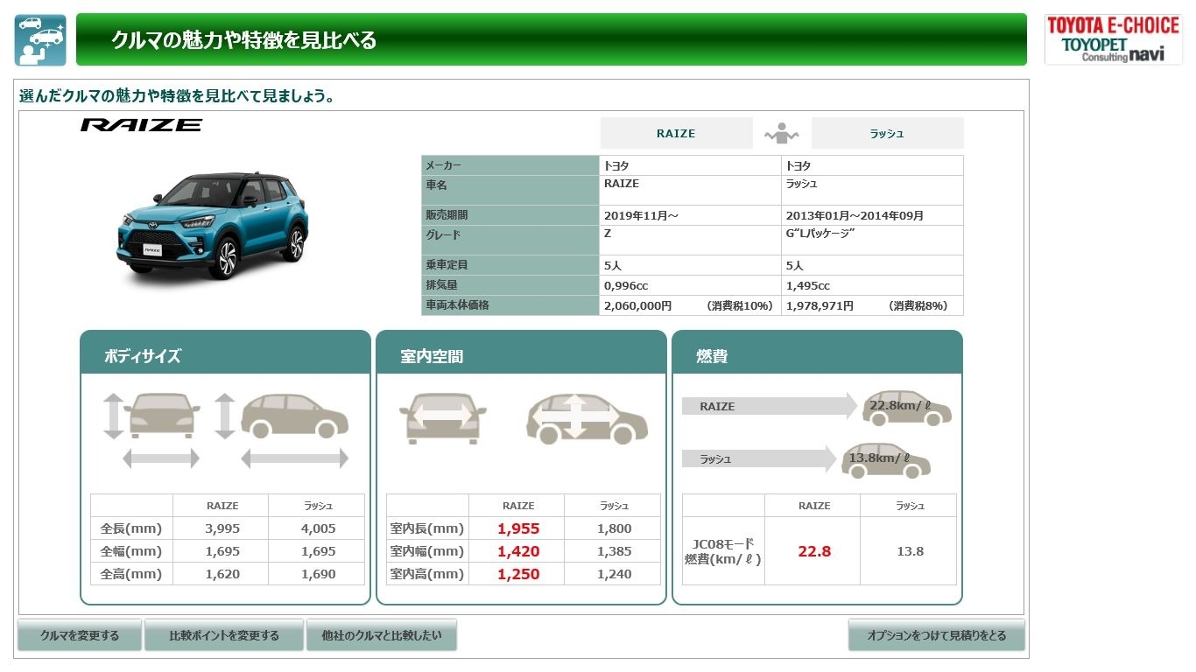This screenshot has width=1196, height=672.
Task: Open the ボディサイズ panel header
Action: point(226,353)
